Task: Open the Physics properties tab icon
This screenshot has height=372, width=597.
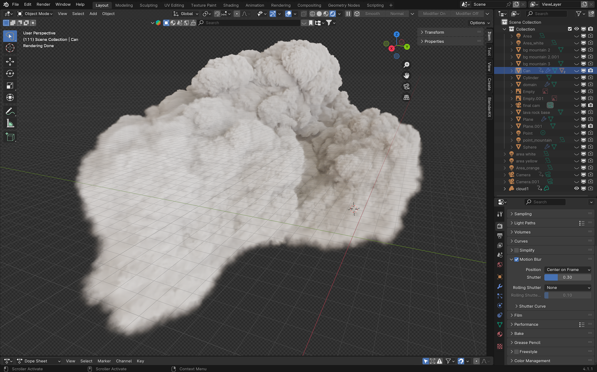Action: coord(500,305)
